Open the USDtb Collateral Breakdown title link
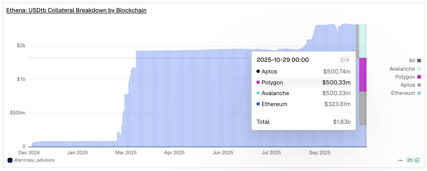This screenshot has width=427, height=171. tap(76, 10)
